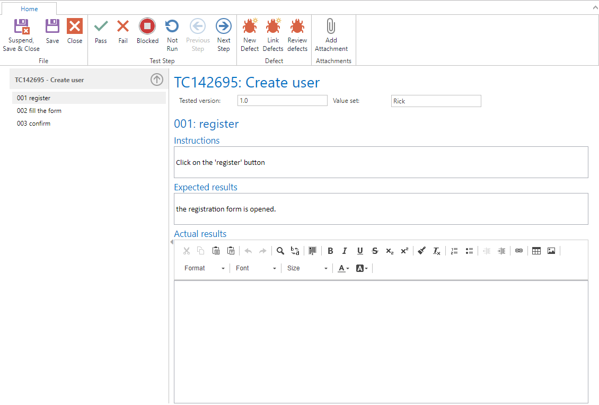This screenshot has height=405, width=599.
Task: Open Link Defects from the ribbon
Action: 273,35
